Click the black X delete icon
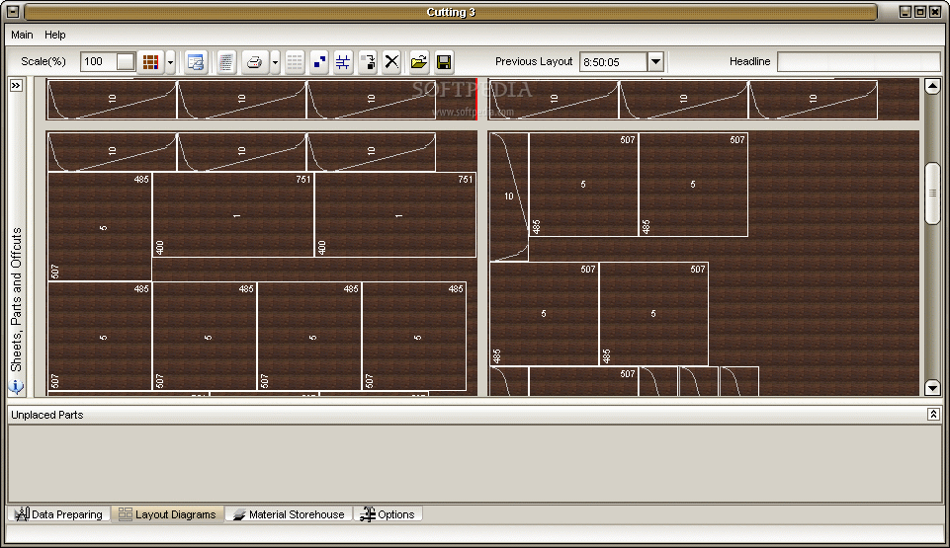The image size is (950, 548). coord(392,61)
